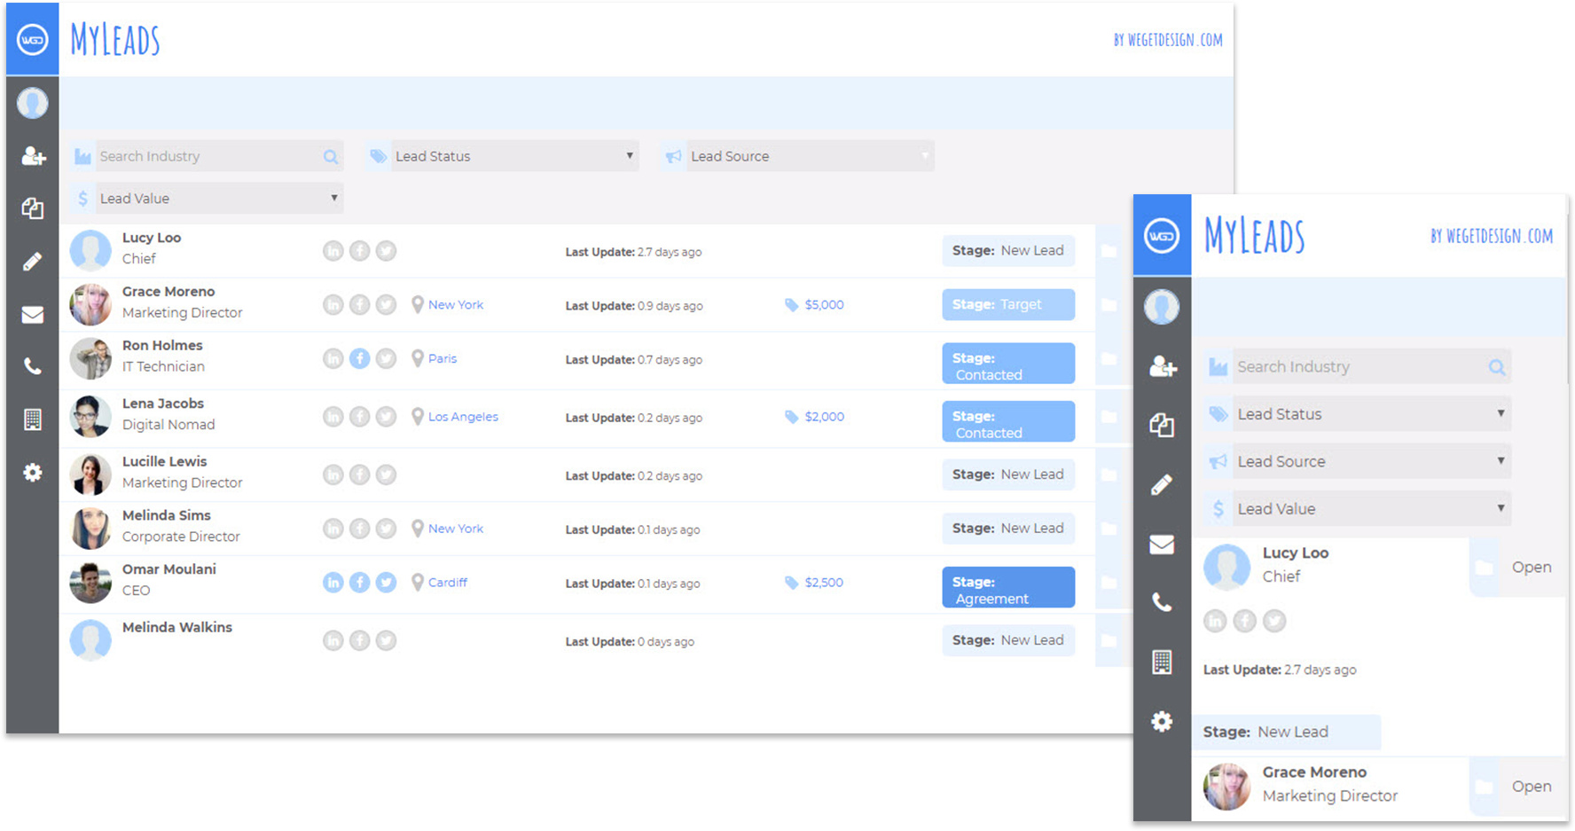This screenshot has height=831, width=1575.
Task: Click Open button for Lucy Loo in mobile view
Action: point(1532,568)
